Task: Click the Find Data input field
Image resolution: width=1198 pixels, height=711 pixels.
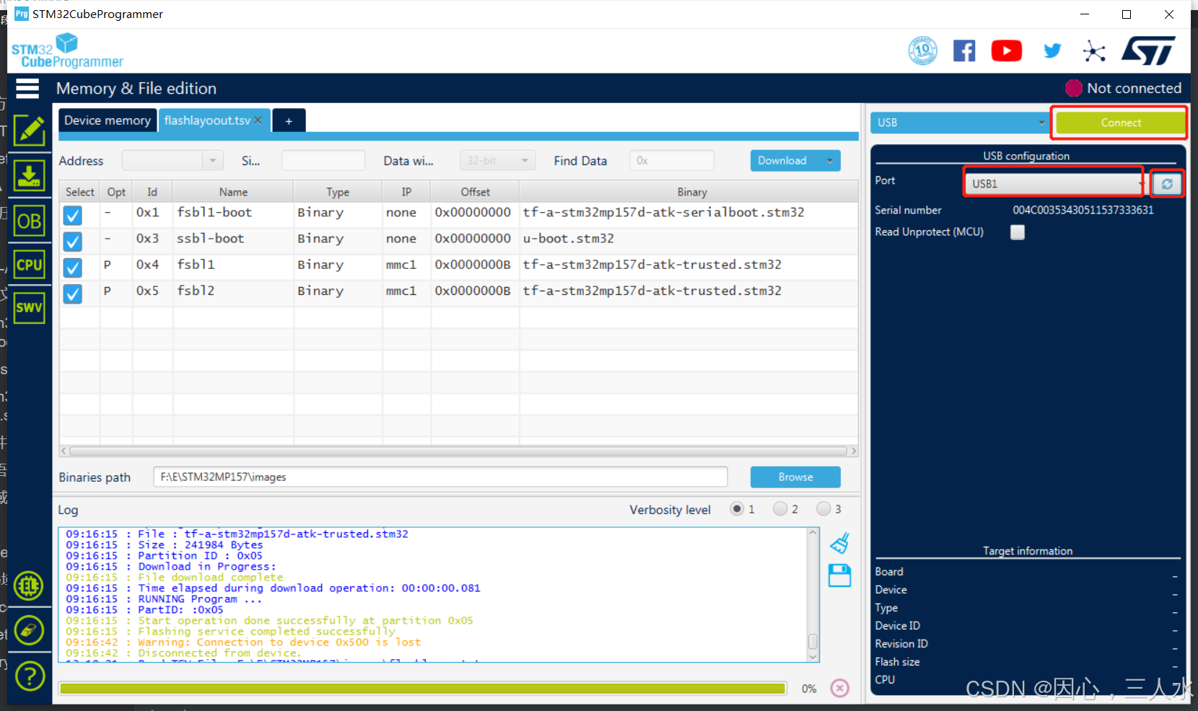Action: pyautogui.click(x=672, y=161)
